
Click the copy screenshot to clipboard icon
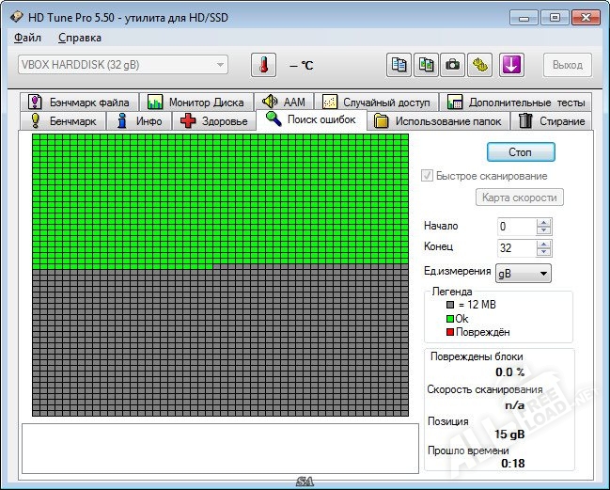pos(427,65)
